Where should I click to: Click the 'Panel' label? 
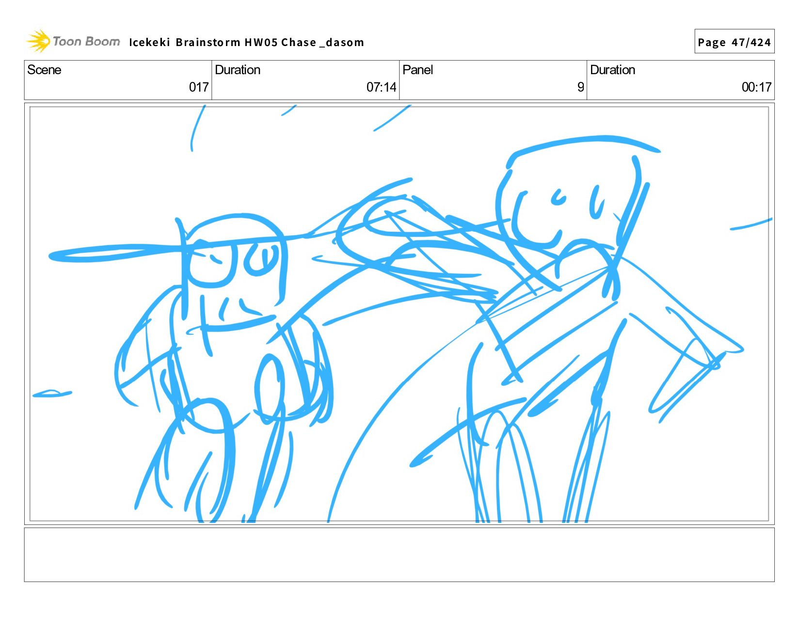417,70
